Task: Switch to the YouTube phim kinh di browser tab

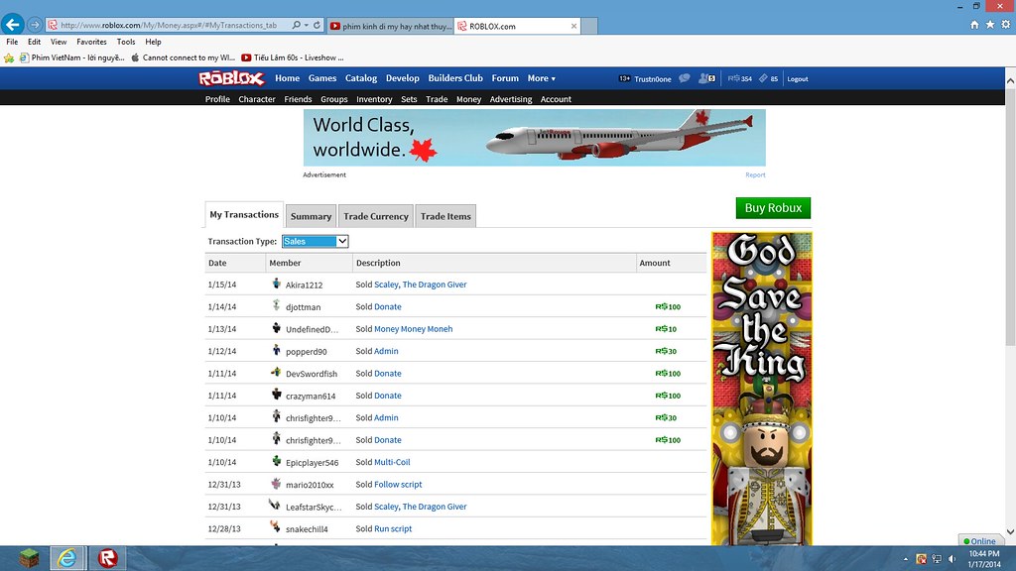Action: point(390,26)
